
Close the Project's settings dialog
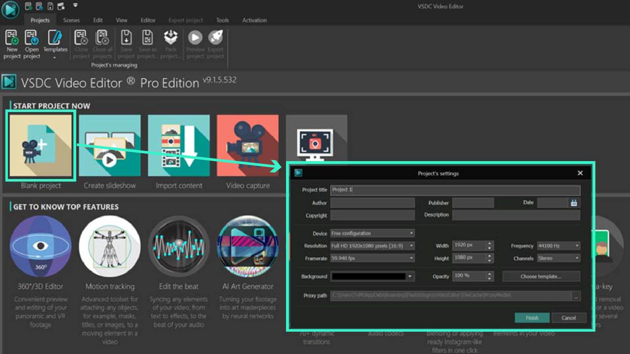[x=580, y=173]
